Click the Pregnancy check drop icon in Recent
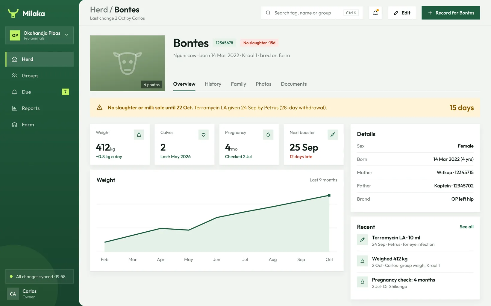The width and height of the screenshot is (491, 306). 362,282
